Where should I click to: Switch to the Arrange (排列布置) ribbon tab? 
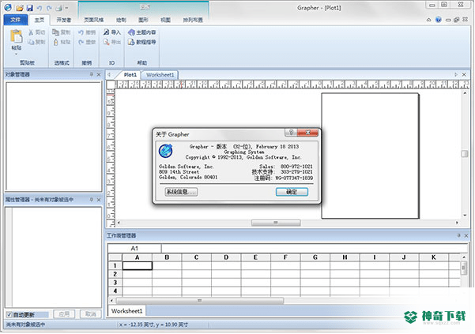pos(193,20)
